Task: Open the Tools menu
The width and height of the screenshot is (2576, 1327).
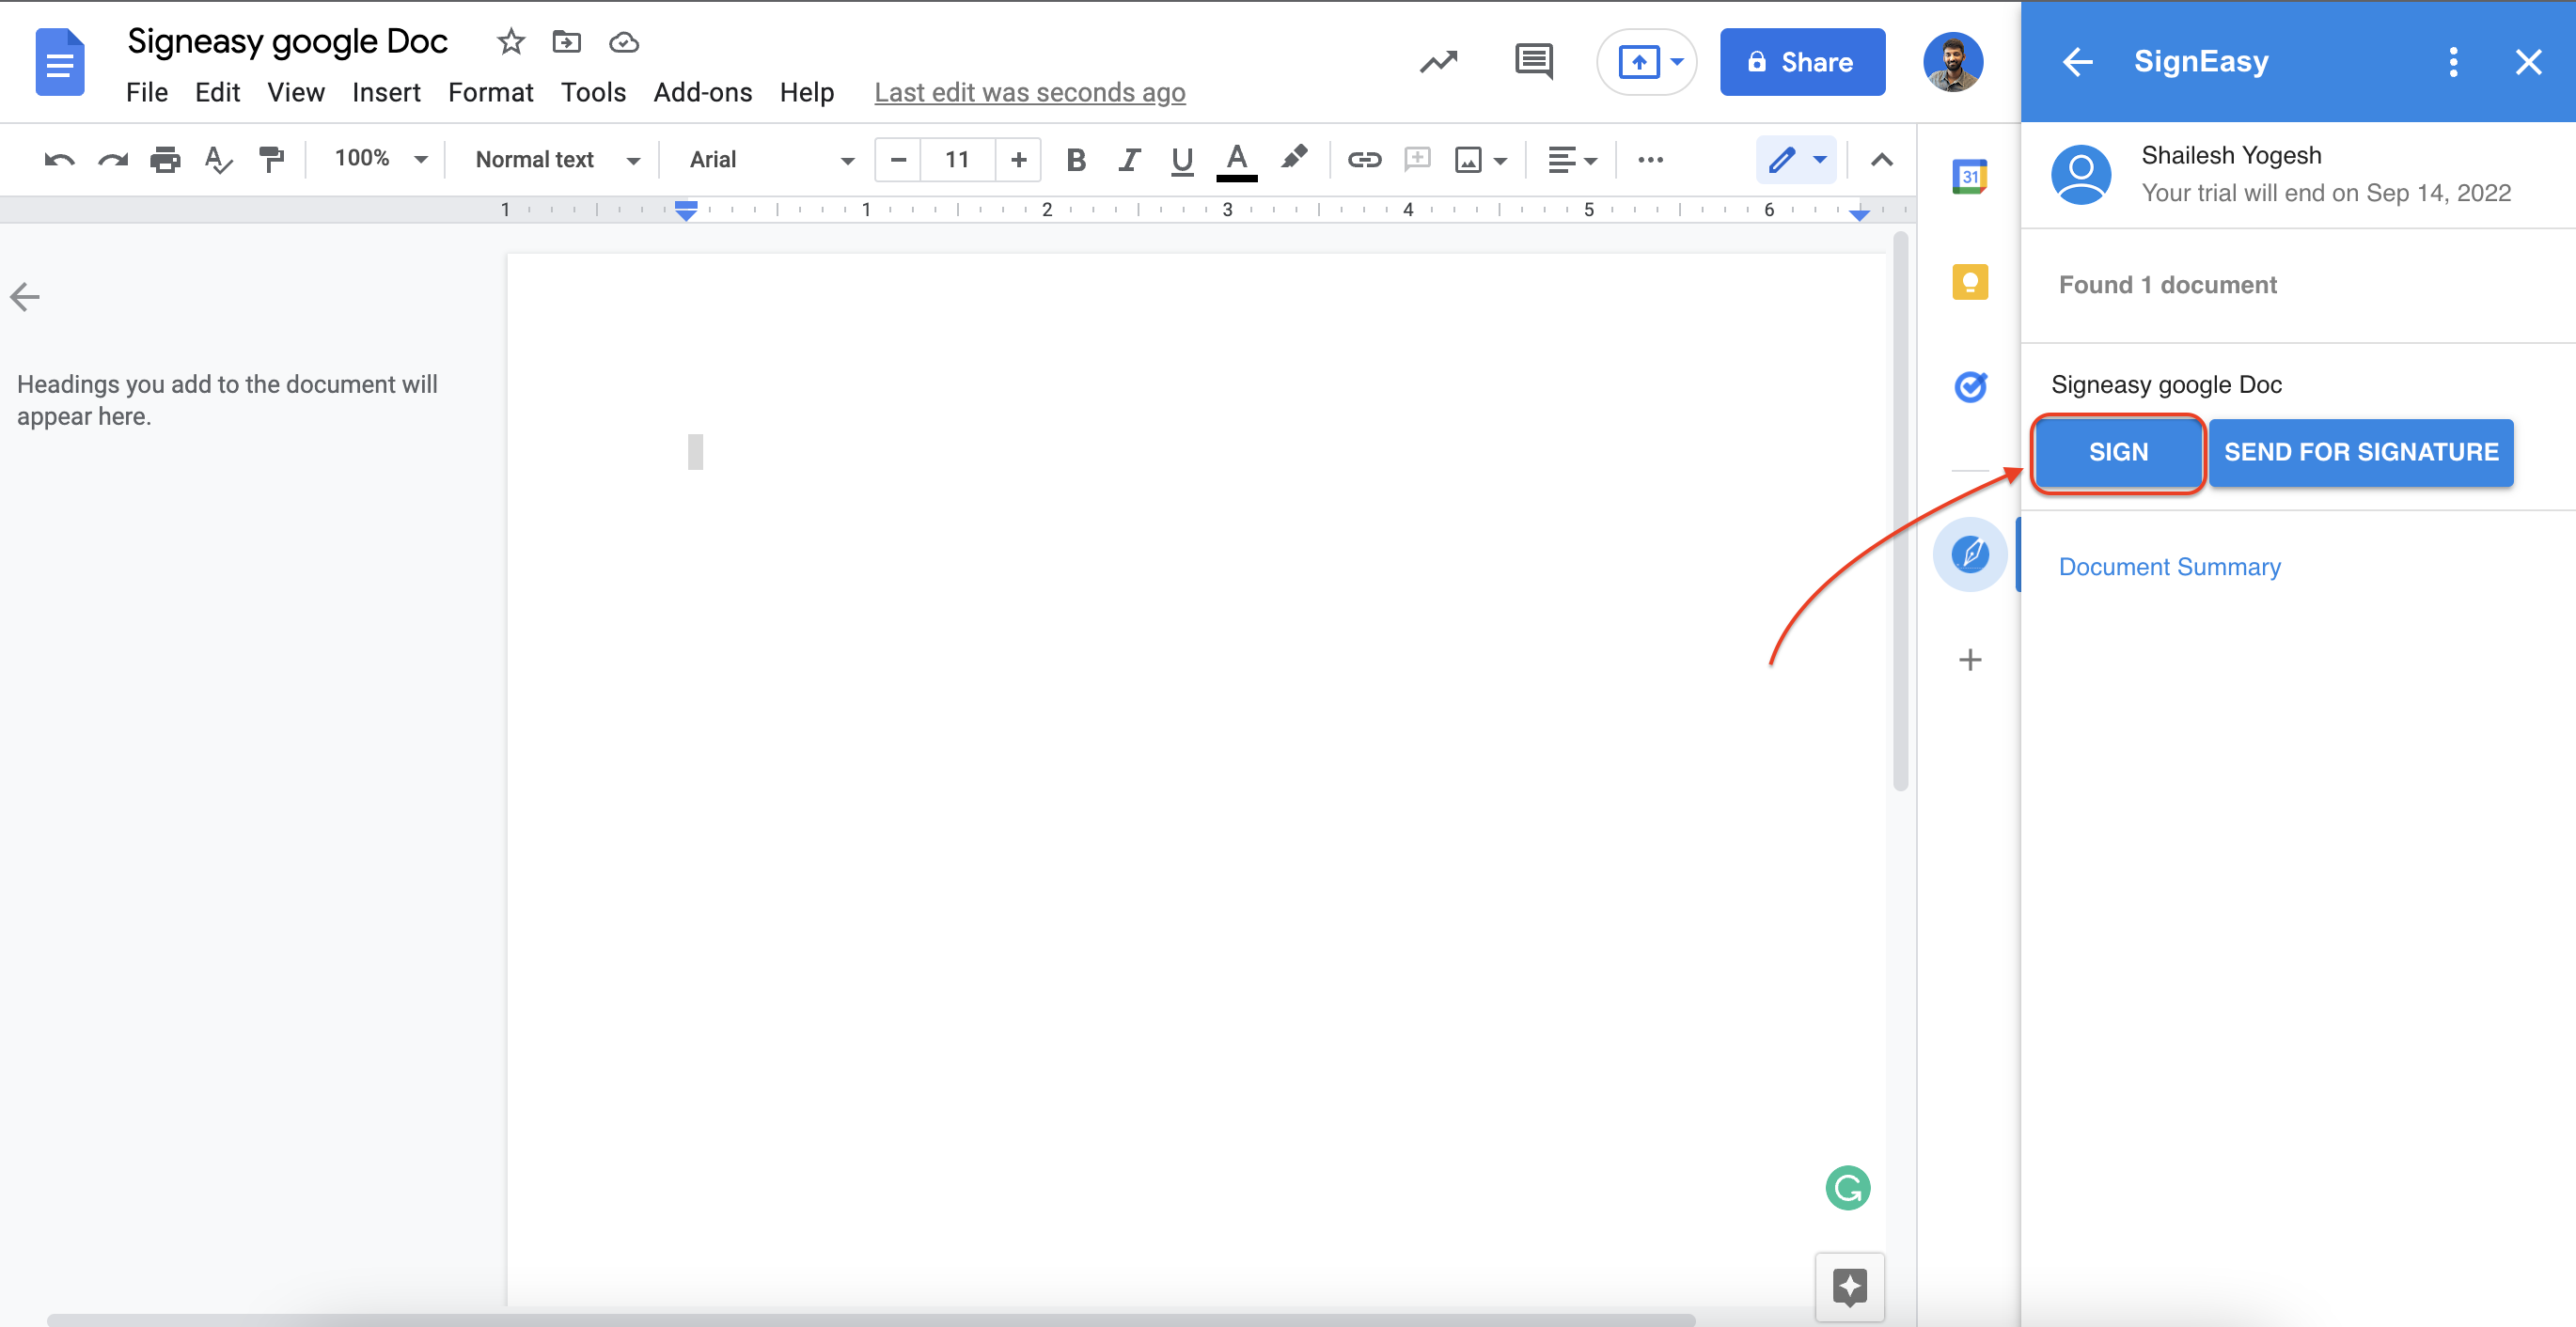Action: (593, 93)
